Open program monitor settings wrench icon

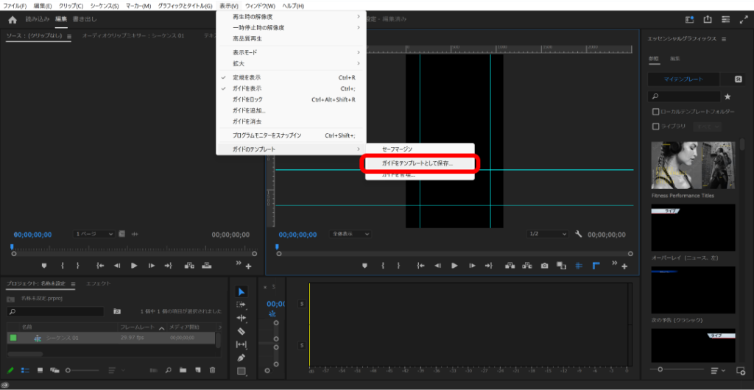pyautogui.click(x=578, y=234)
